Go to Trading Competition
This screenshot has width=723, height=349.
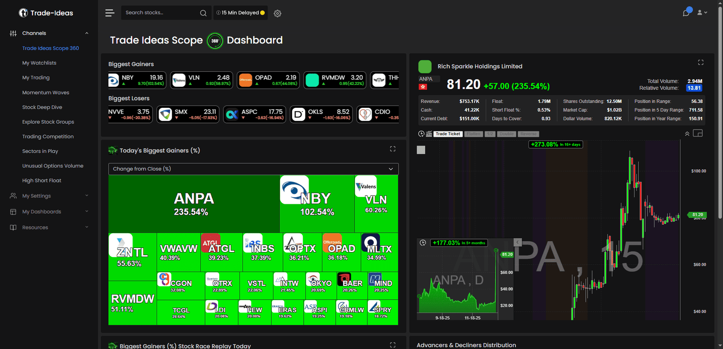[48, 137]
